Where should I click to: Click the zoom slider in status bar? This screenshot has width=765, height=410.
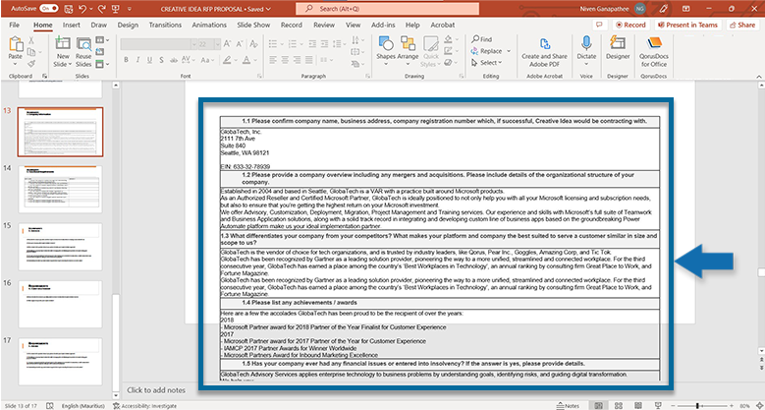(699, 405)
